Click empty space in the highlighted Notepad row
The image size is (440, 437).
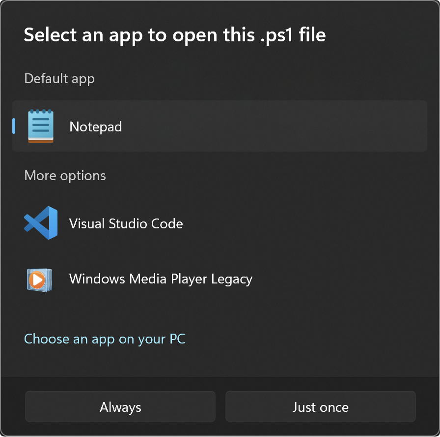(x=275, y=126)
